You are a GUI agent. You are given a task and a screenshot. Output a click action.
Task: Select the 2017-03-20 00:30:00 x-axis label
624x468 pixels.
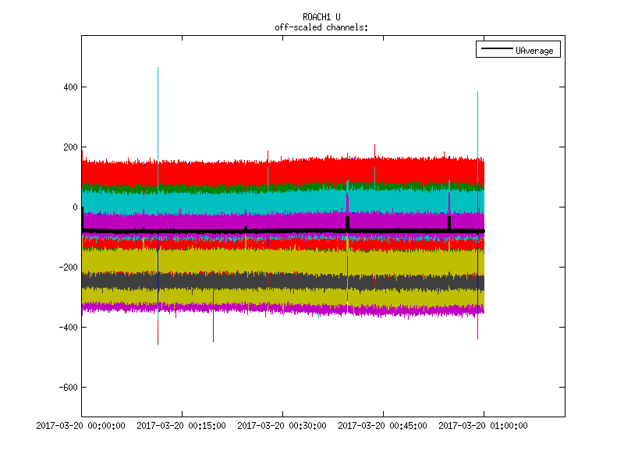pos(282,426)
